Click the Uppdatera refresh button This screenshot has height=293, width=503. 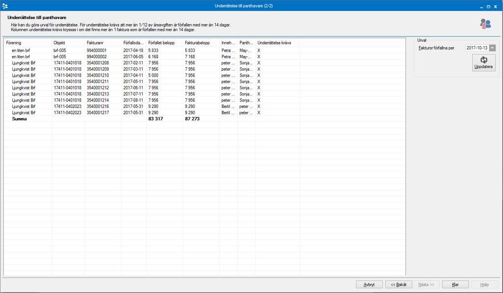click(483, 62)
